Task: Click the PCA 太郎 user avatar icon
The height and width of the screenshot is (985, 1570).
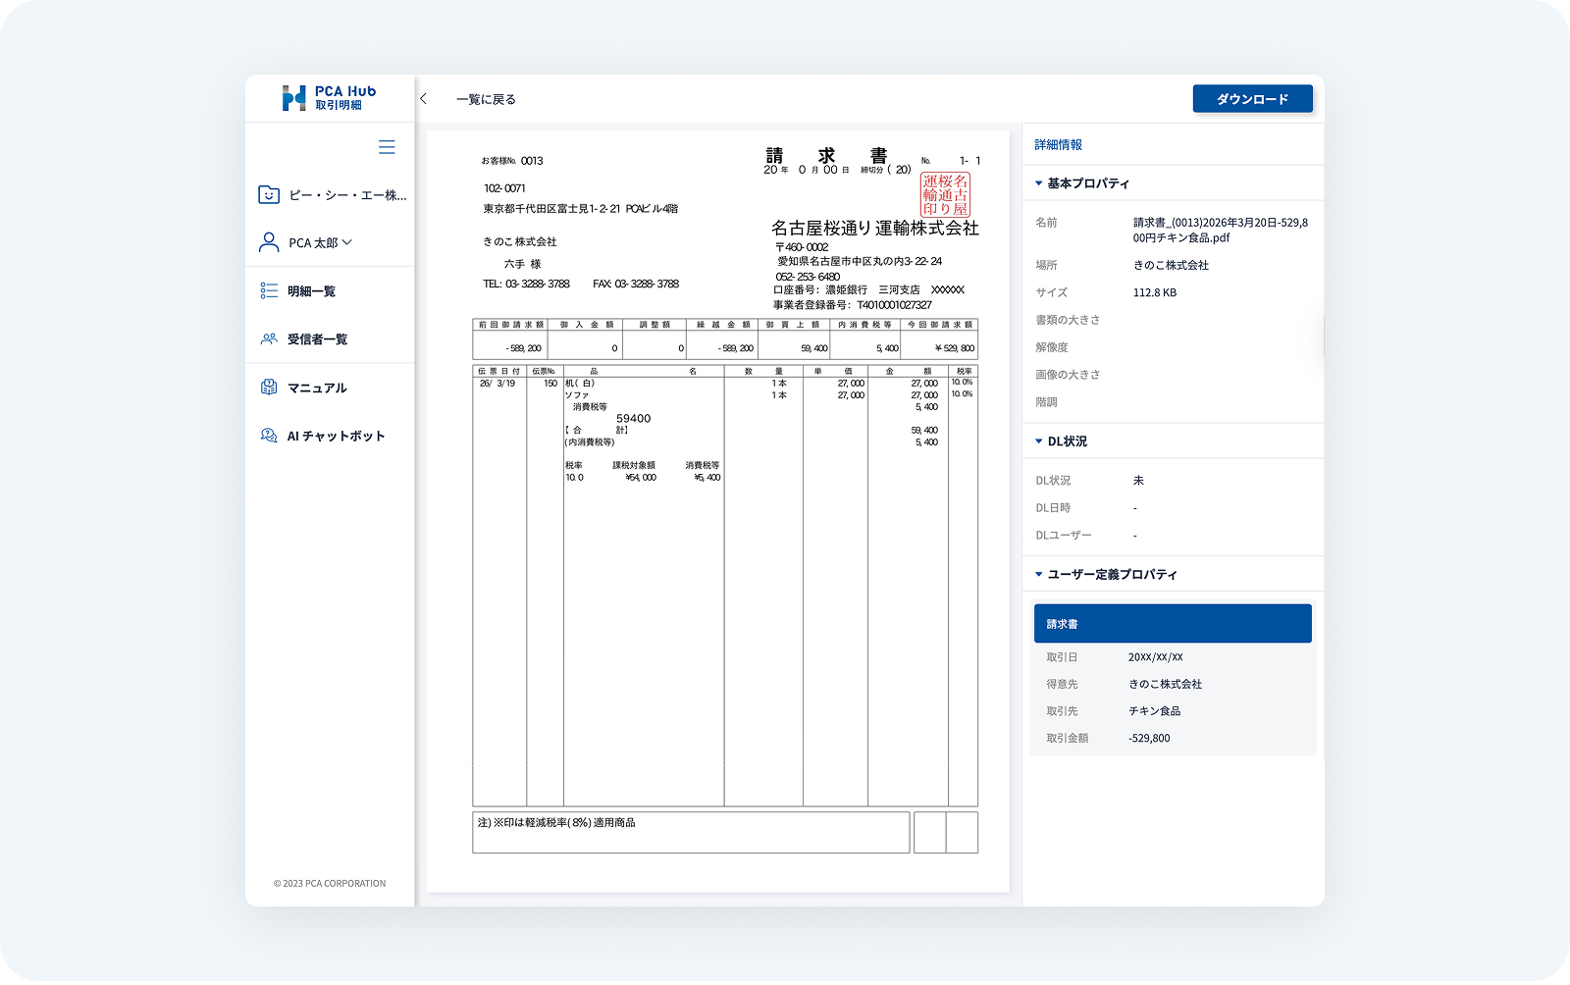Action: [269, 242]
